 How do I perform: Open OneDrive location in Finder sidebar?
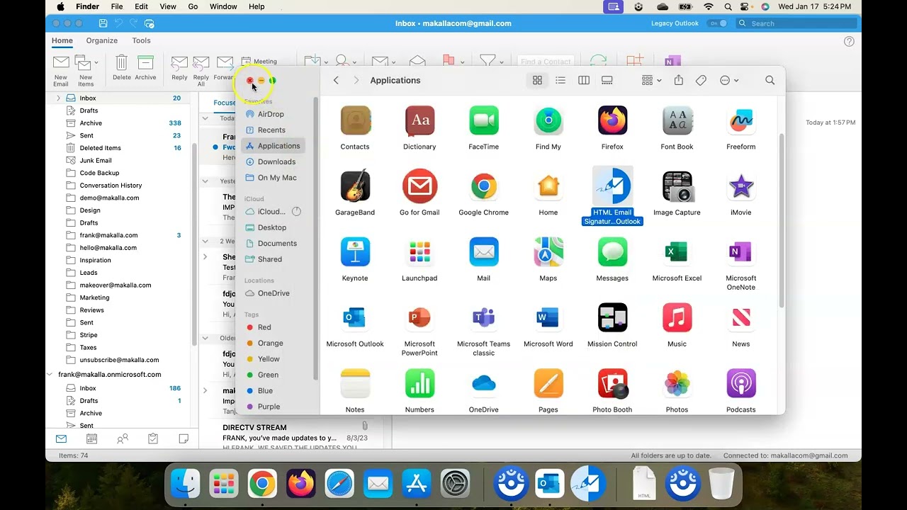pos(274,293)
